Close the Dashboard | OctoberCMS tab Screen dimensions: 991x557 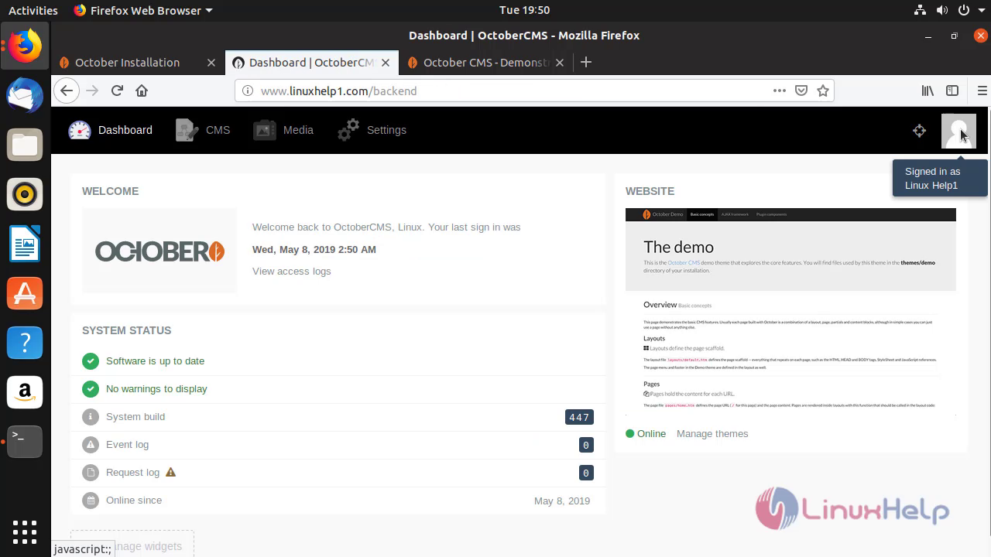pos(386,63)
